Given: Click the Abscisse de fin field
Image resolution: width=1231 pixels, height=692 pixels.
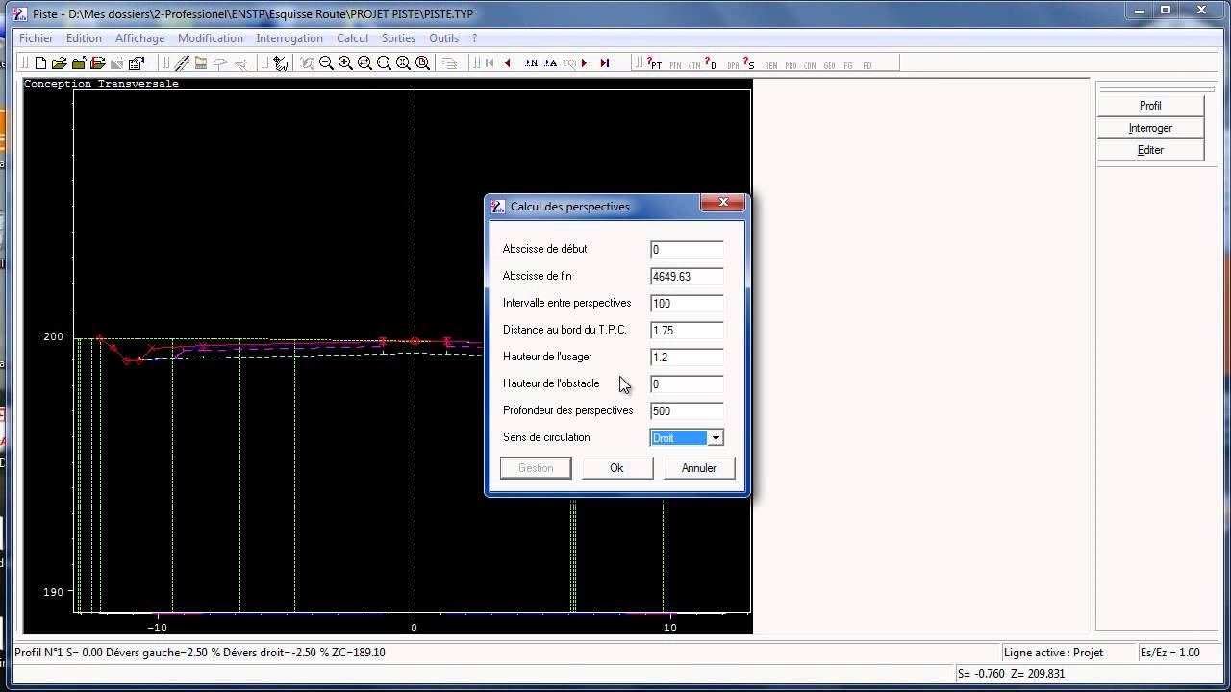Looking at the screenshot, I should coord(687,277).
